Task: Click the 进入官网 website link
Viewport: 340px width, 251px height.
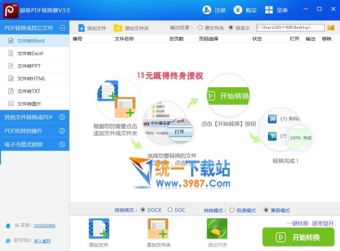Action: [42, 241]
